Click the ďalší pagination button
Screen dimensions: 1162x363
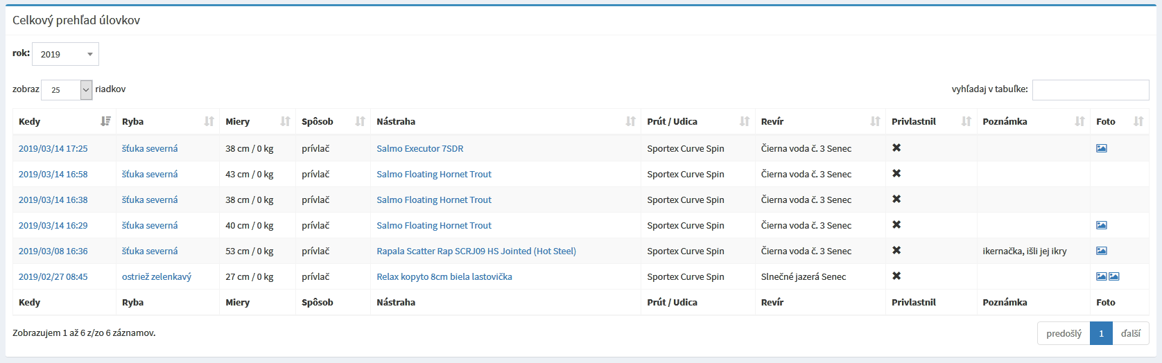click(x=1131, y=333)
